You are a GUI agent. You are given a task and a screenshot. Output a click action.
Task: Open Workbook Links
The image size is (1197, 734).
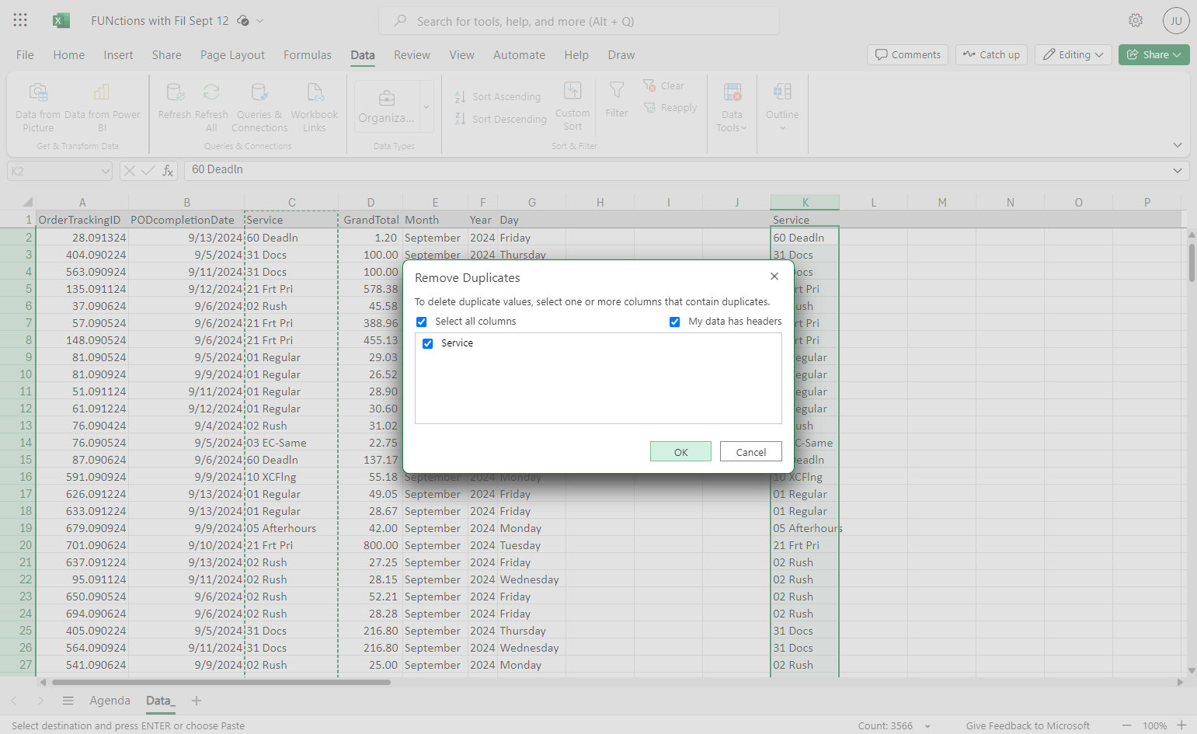click(x=315, y=107)
